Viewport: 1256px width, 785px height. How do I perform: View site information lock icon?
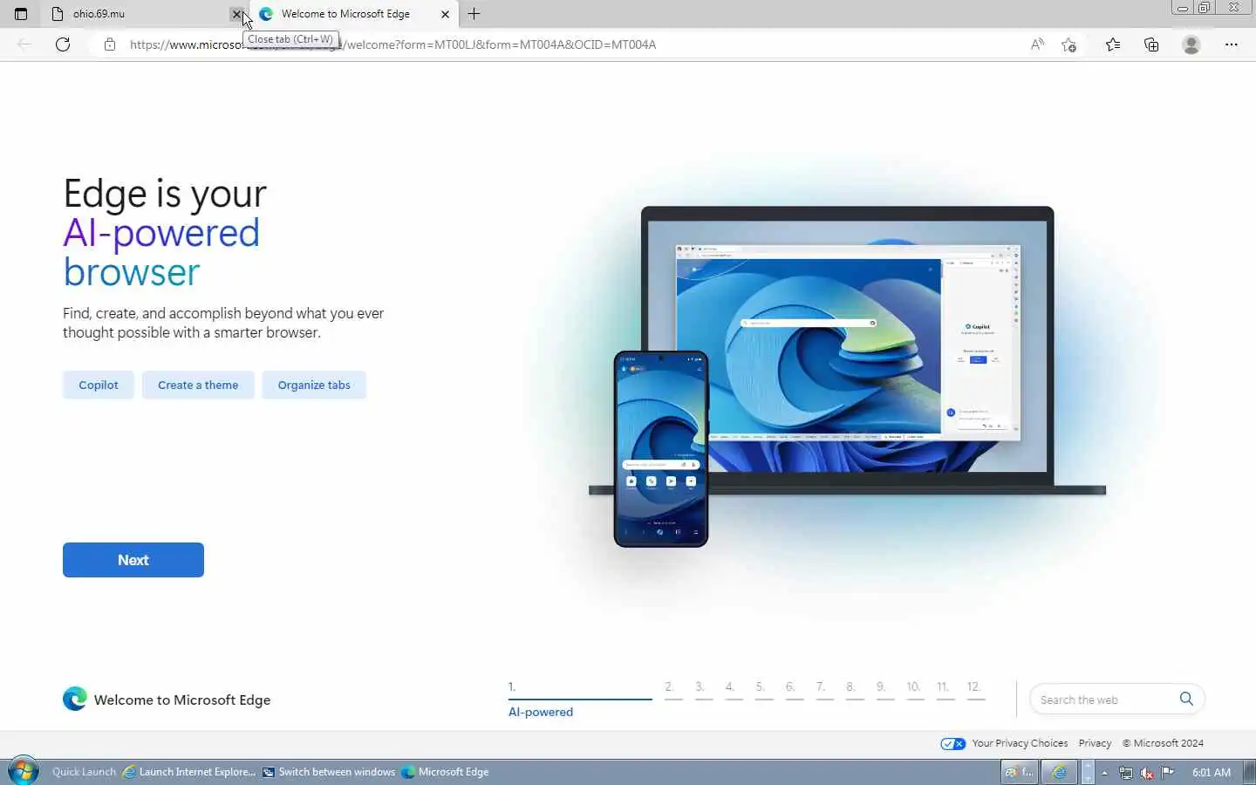click(x=109, y=44)
